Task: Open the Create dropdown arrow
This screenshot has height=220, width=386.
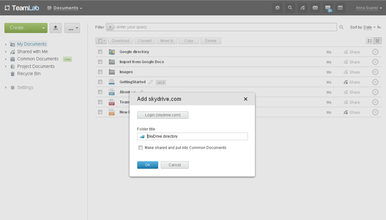Action: pyautogui.click(x=44, y=28)
